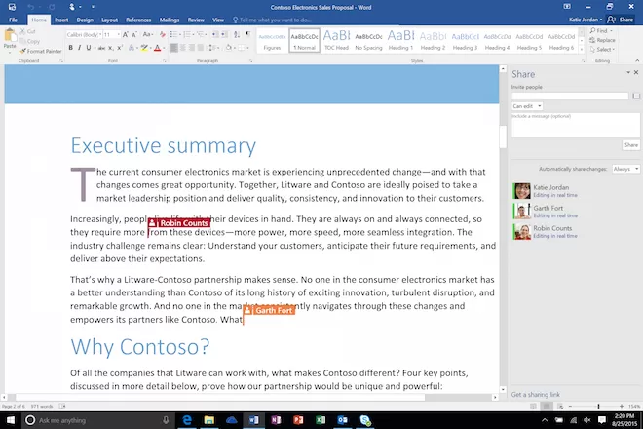Open the Find dropdown arrow
The height and width of the screenshot is (429, 643).
(x=611, y=31)
